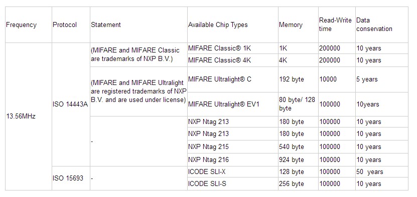Click the NXP Ntag 215 cell
The image size is (417, 197).
point(233,146)
